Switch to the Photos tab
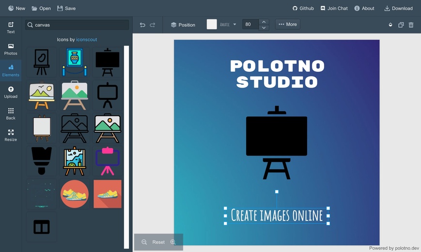This screenshot has width=421, height=252. pyautogui.click(x=11, y=49)
